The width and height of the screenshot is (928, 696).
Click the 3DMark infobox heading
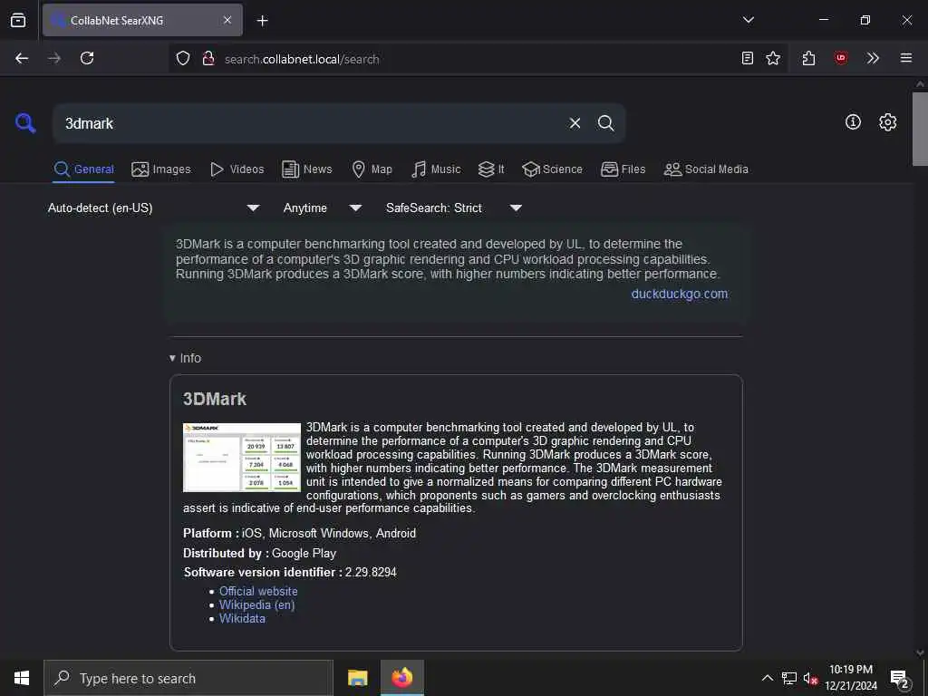pos(215,399)
